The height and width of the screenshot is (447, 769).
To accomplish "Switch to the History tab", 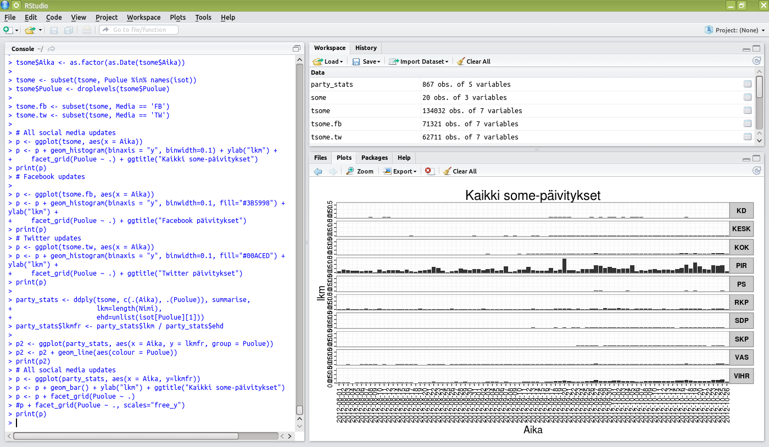I will (x=366, y=48).
